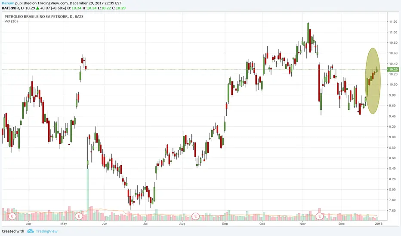Click the 7.80 price axis label
Screen dimensions: 401x236
pos(393,200)
